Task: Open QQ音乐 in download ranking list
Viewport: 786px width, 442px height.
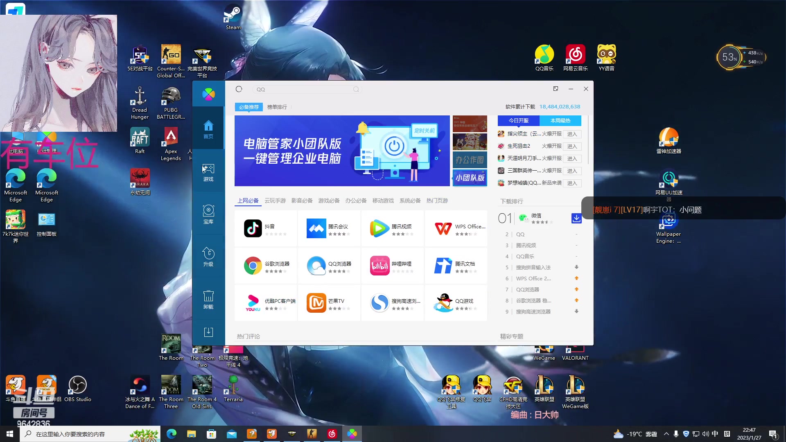Action: click(x=525, y=256)
